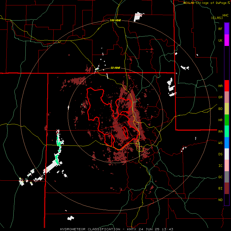
Task: Click the HHC product label
Action: click(x=226, y=15)
